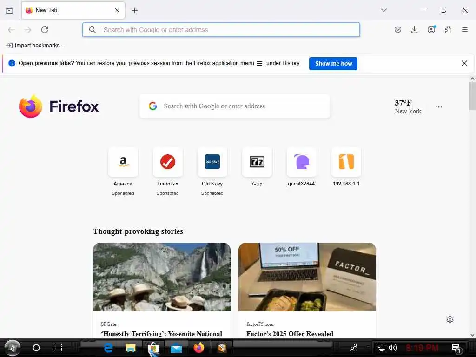Open the 7-zip shortcut tile
The image size is (476, 357).
pos(257,162)
